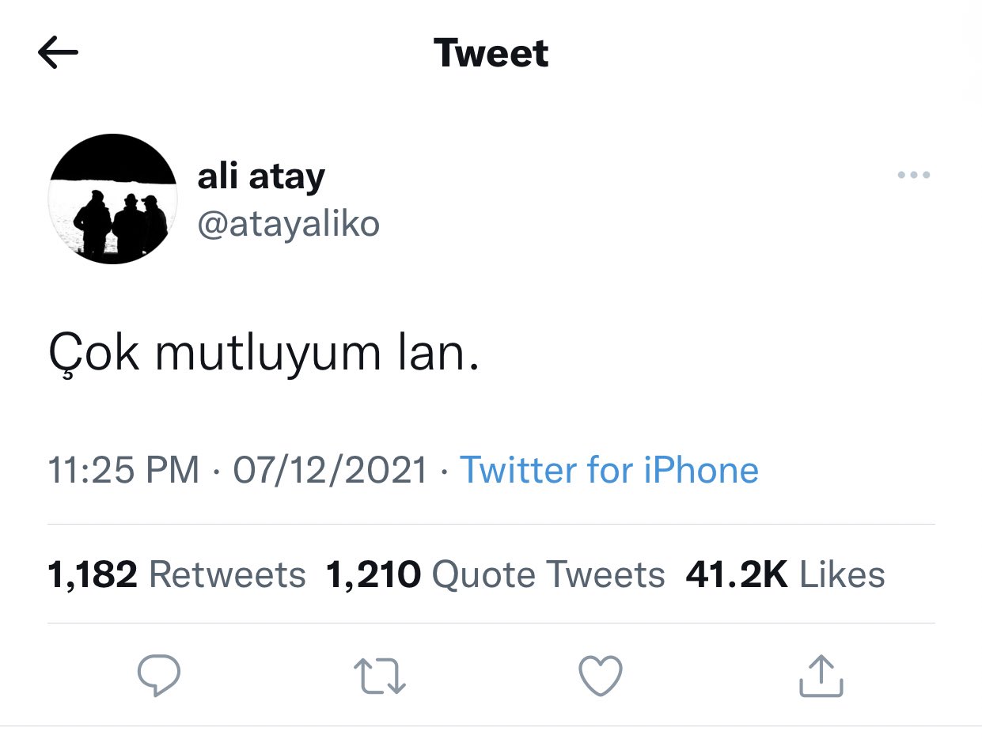Screen dimensions: 982x739
Task: Tap the 11:25 PM timestamp
Action: 123,470
